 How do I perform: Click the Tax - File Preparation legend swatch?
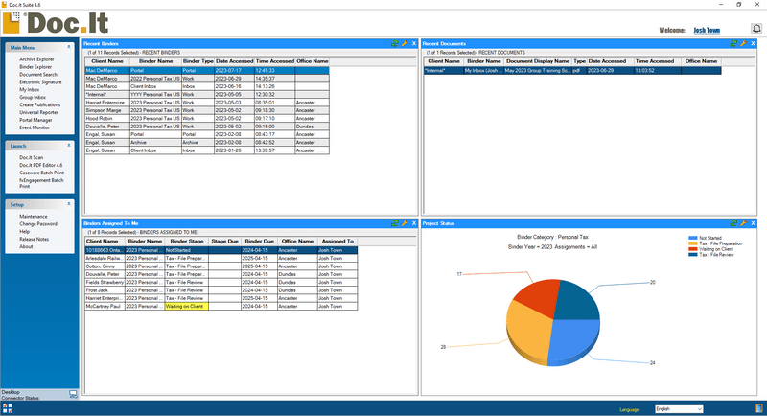coord(692,243)
